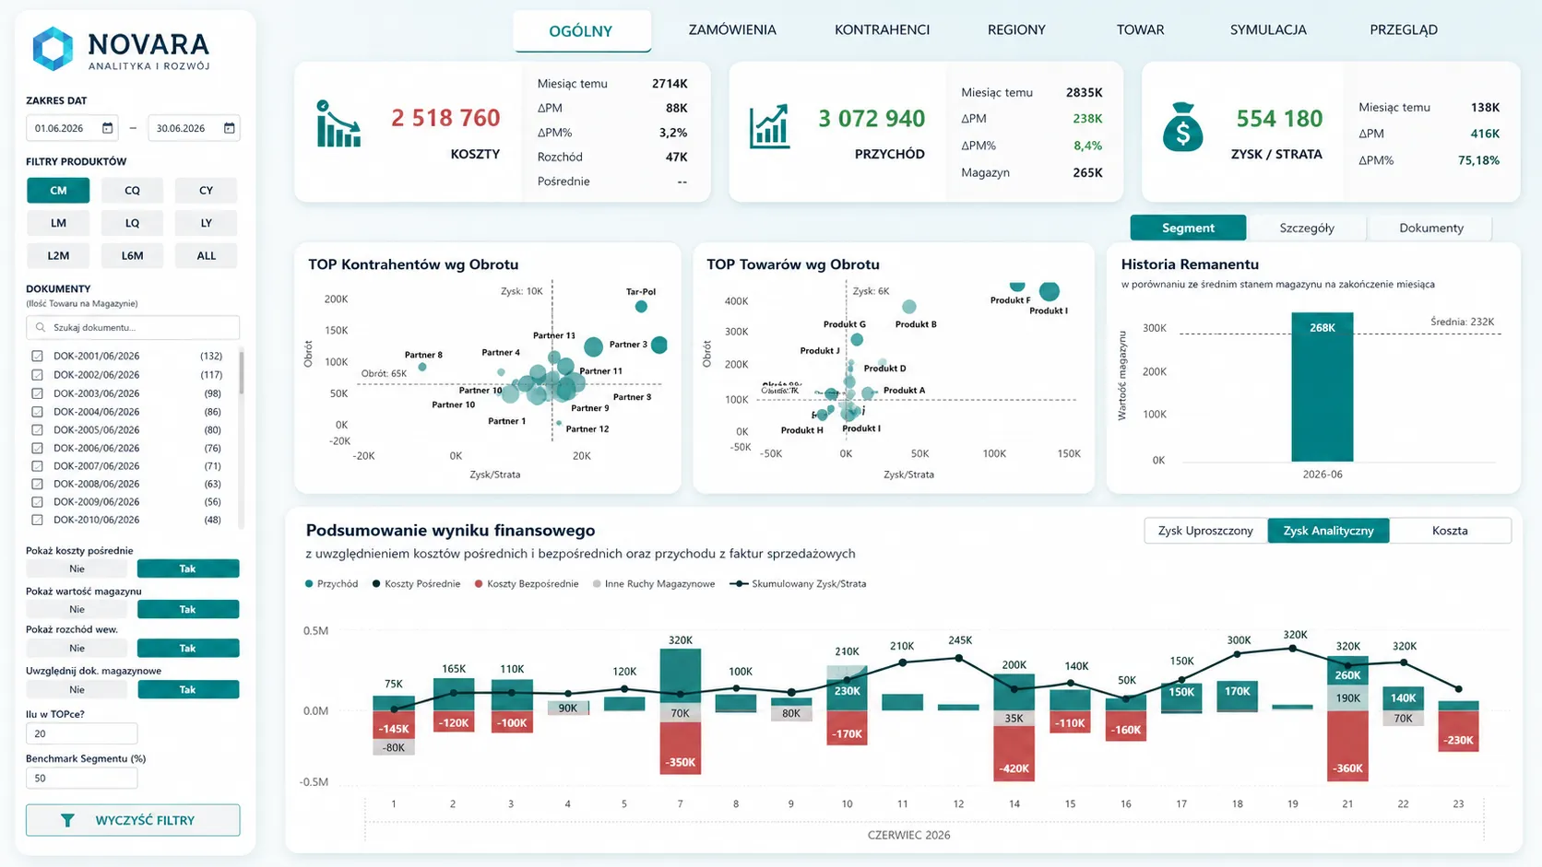
Task: Click the end date field 30.06.2026
Action: pyautogui.click(x=194, y=128)
